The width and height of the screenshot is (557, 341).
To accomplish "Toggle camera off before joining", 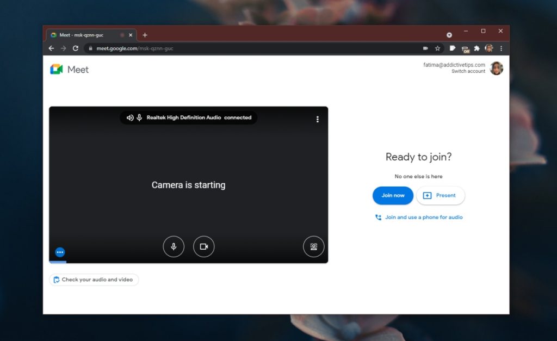I will click(204, 246).
